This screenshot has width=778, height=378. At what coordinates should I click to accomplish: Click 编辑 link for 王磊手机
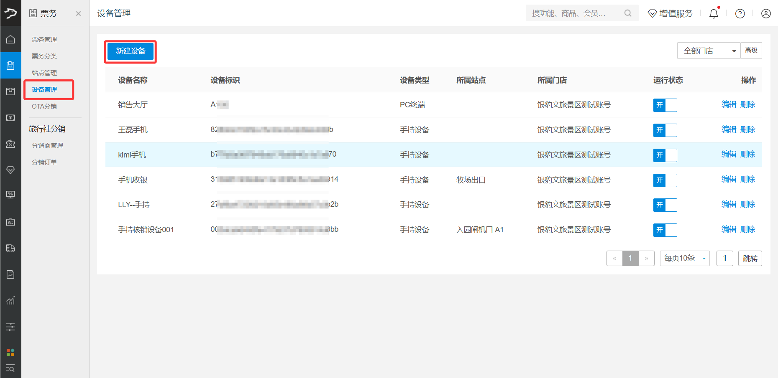tap(729, 129)
